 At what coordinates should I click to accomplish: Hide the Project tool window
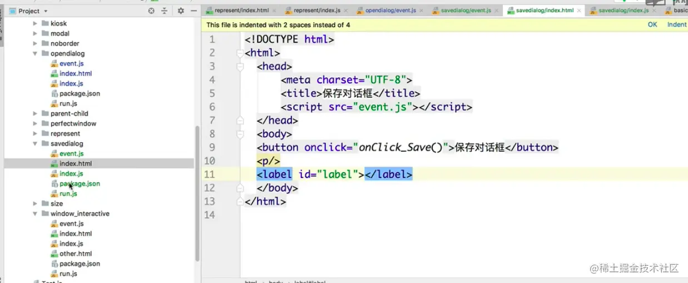pos(194,11)
